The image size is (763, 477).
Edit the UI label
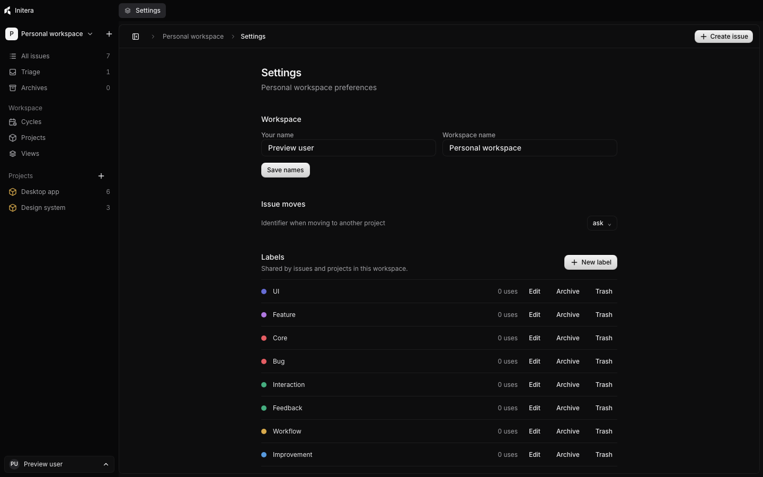point(535,291)
